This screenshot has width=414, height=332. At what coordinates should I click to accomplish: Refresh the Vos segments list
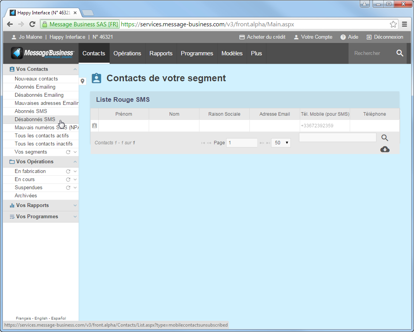click(x=68, y=152)
